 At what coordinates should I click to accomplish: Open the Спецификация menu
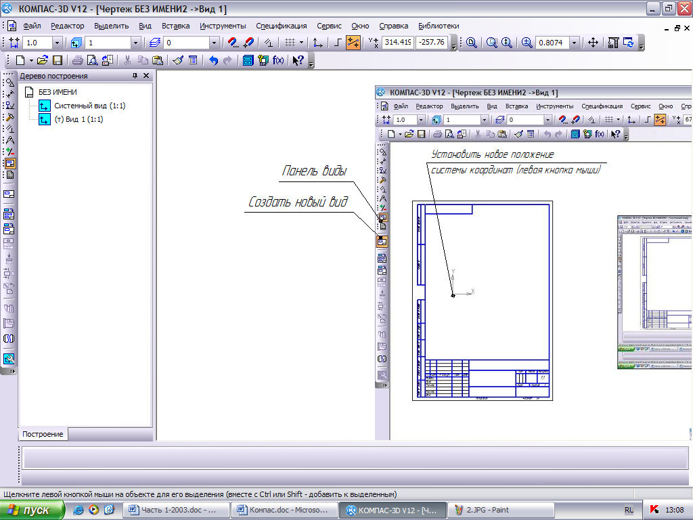281,26
